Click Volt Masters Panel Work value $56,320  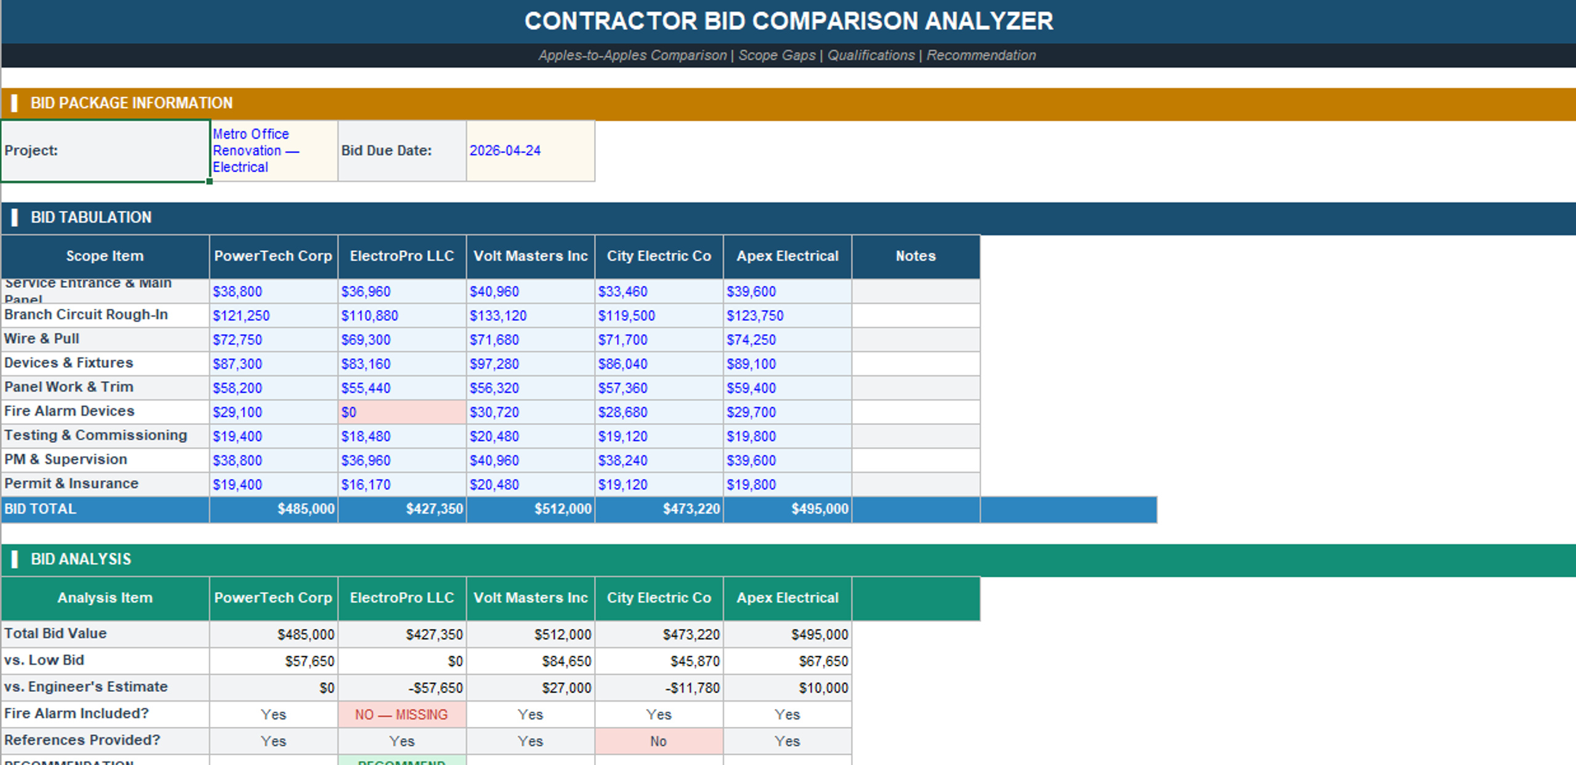pyautogui.click(x=531, y=388)
